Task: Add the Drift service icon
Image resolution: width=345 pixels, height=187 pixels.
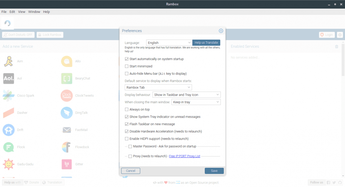Action: click(x=8, y=130)
